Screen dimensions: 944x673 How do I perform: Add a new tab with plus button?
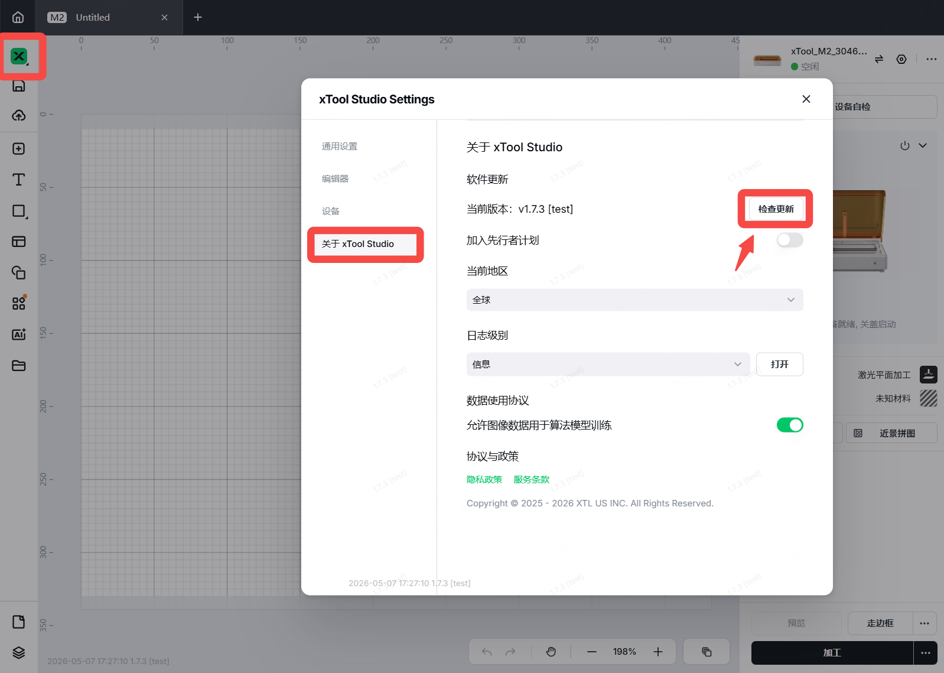(x=198, y=17)
